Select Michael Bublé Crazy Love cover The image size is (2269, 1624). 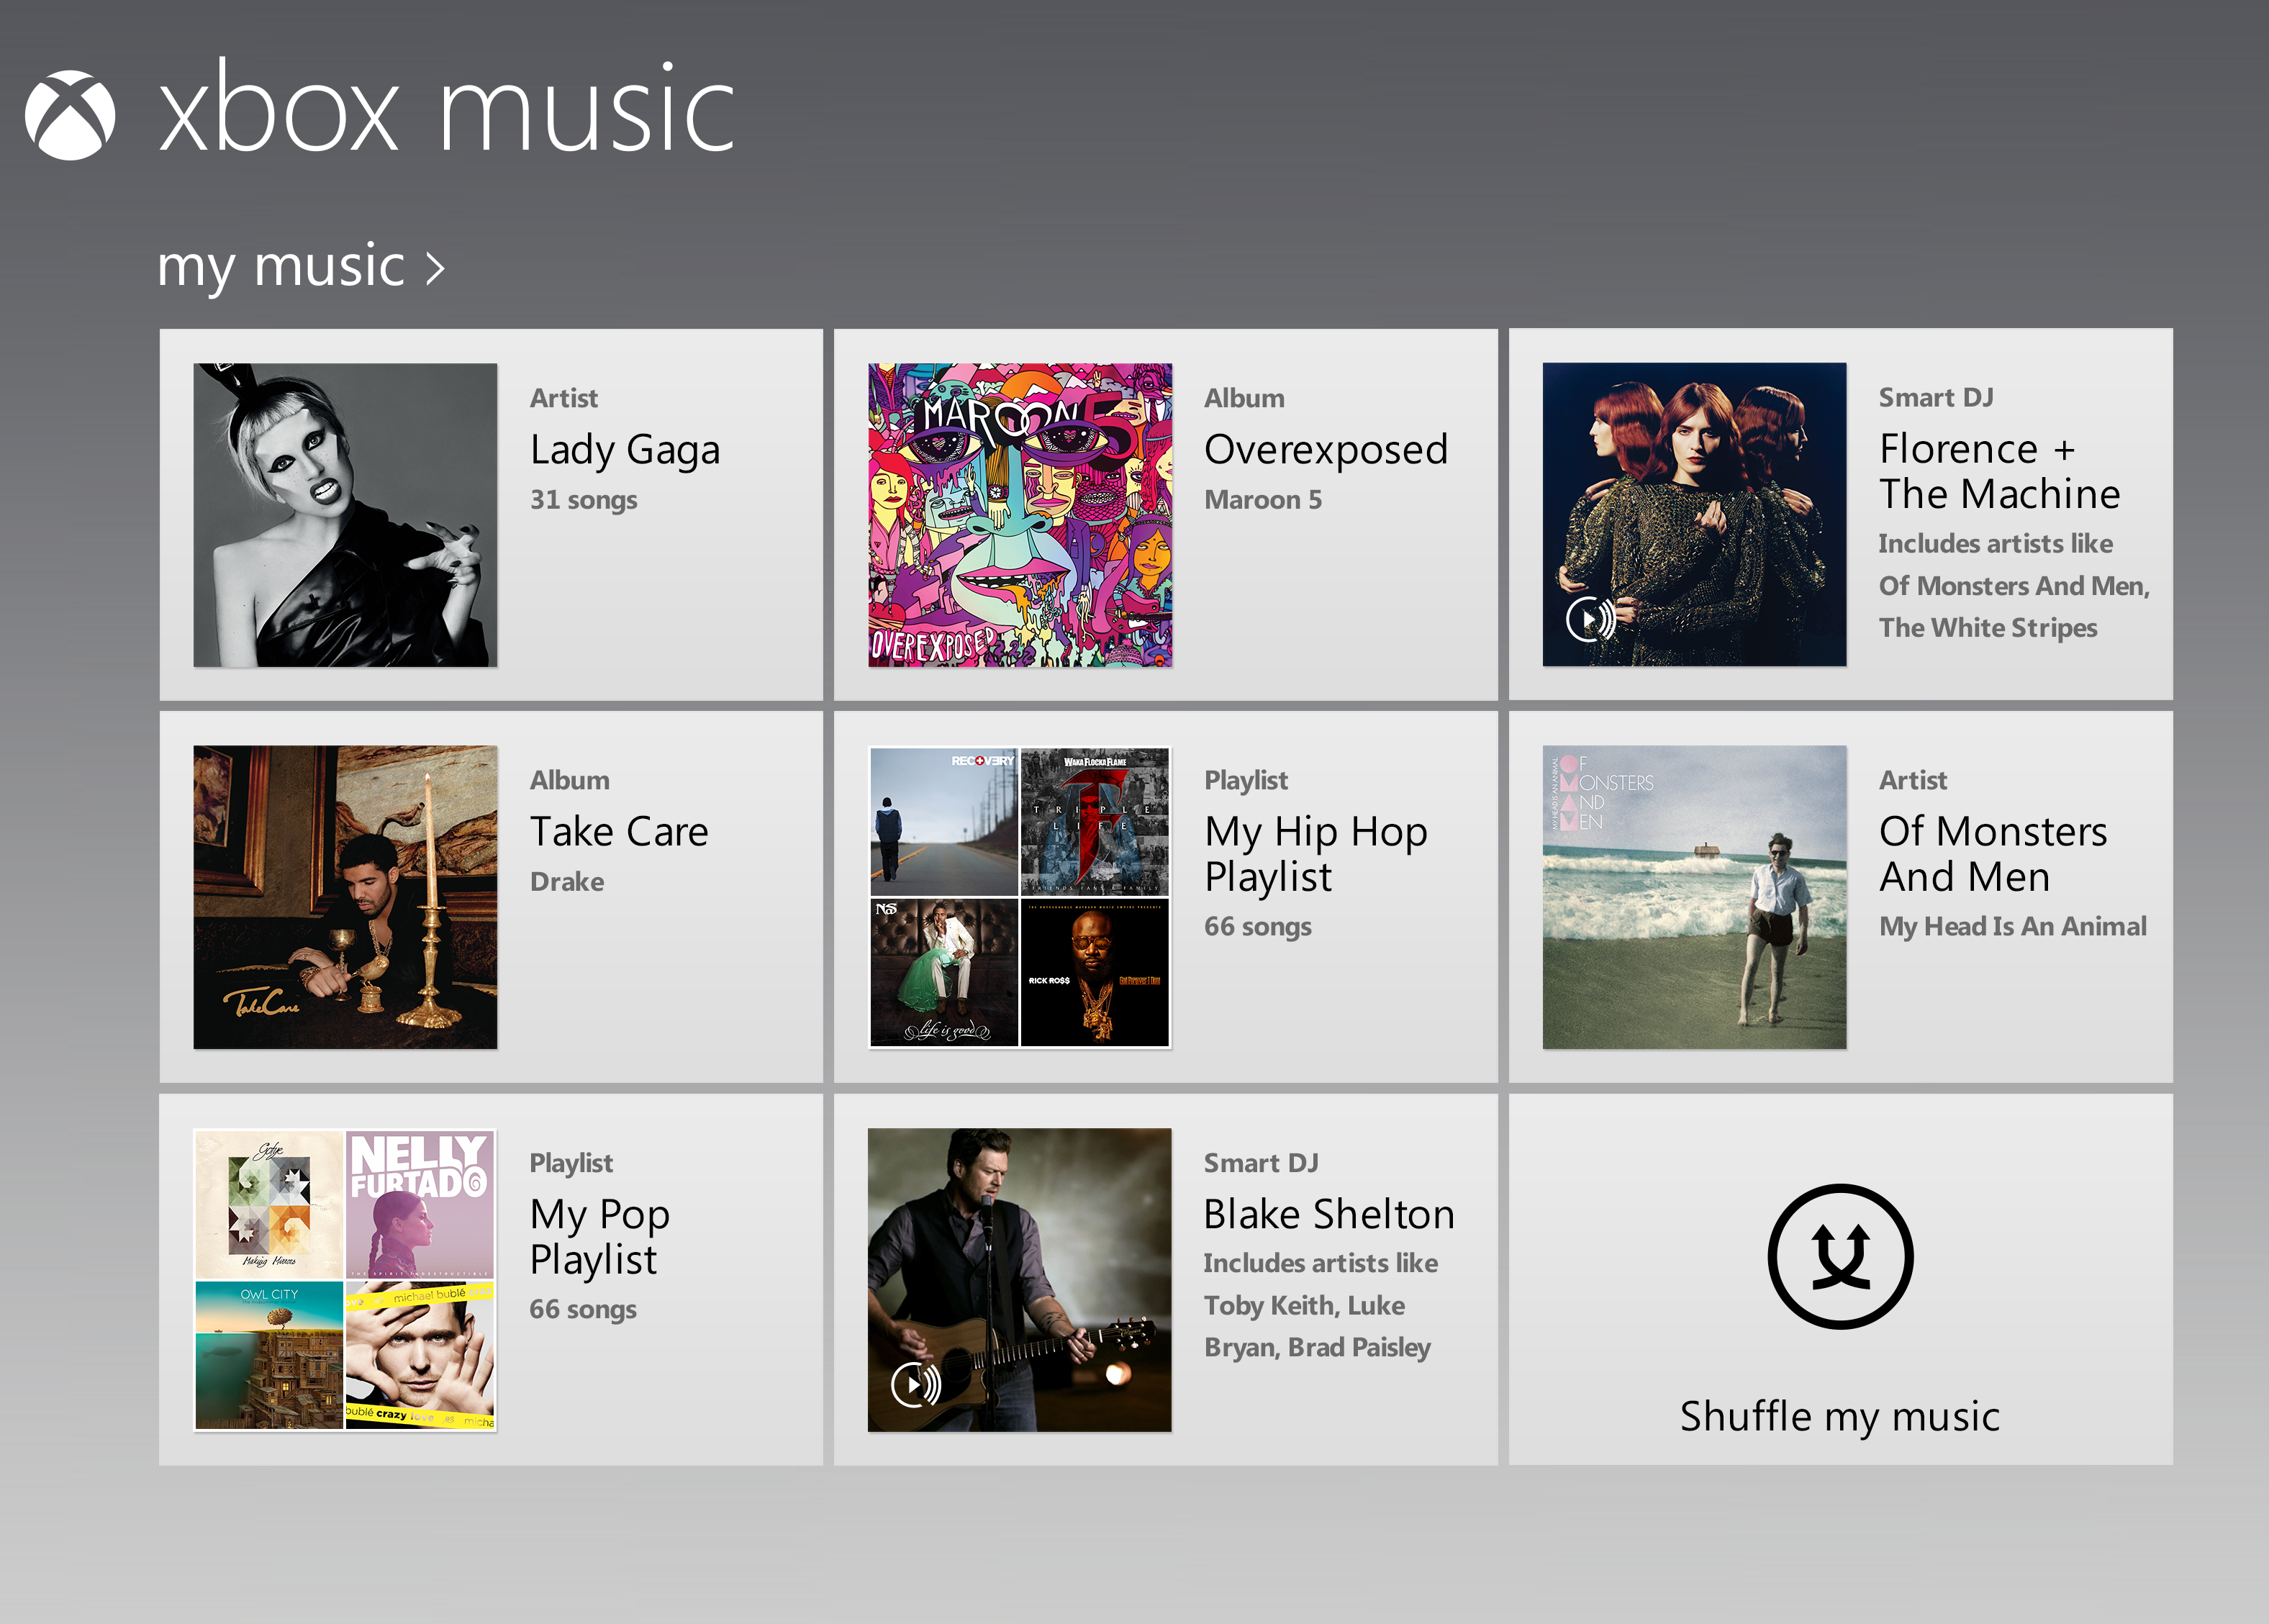(420, 1355)
